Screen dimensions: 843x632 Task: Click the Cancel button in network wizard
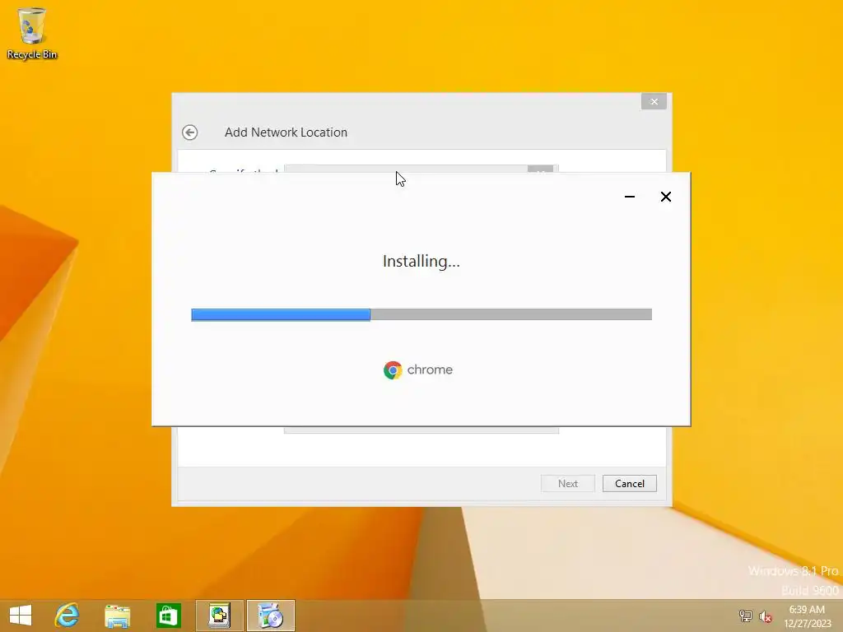coord(630,484)
